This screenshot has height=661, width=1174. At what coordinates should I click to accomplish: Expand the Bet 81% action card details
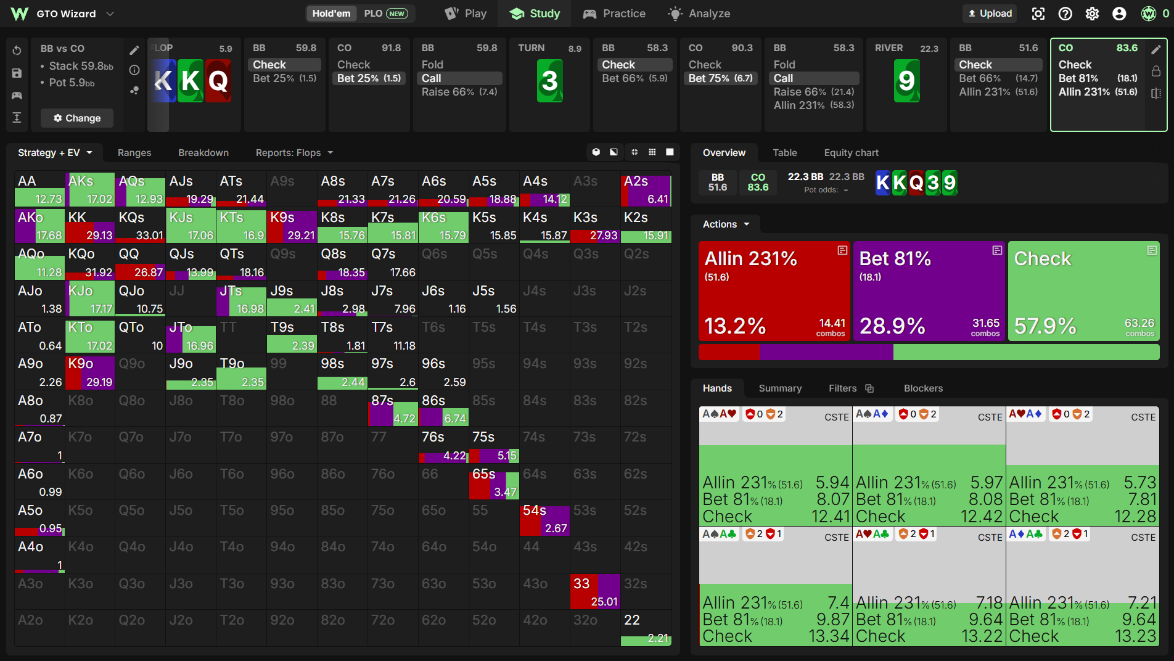[997, 250]
